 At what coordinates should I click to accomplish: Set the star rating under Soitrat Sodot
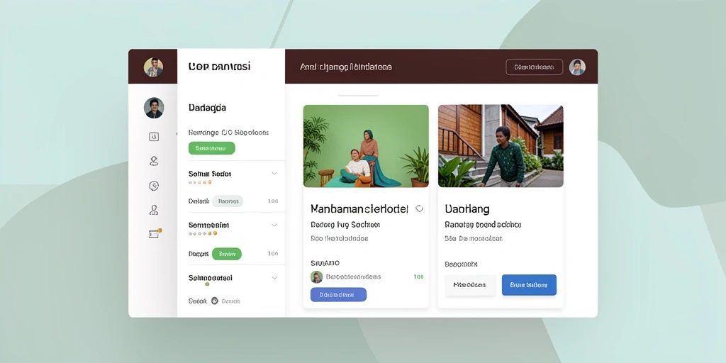coord(200,182)
